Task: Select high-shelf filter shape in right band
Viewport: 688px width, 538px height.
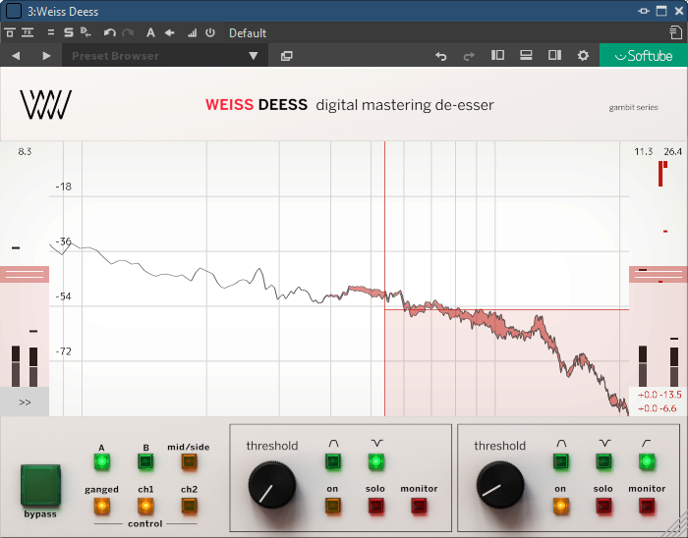Action: pyautogui.click(x=647, y=460)
